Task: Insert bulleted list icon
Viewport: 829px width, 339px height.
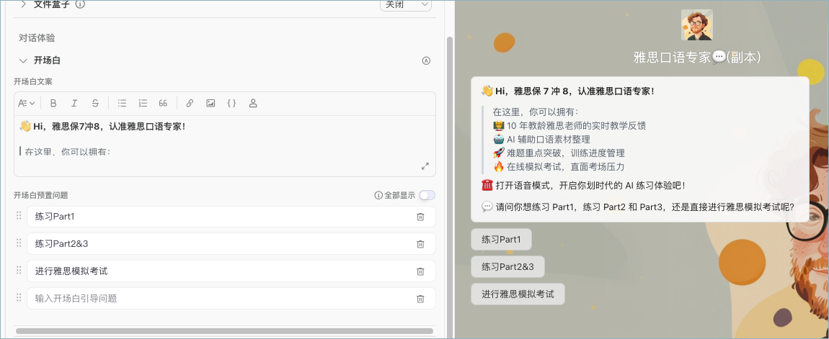Action: coord(122,104)
